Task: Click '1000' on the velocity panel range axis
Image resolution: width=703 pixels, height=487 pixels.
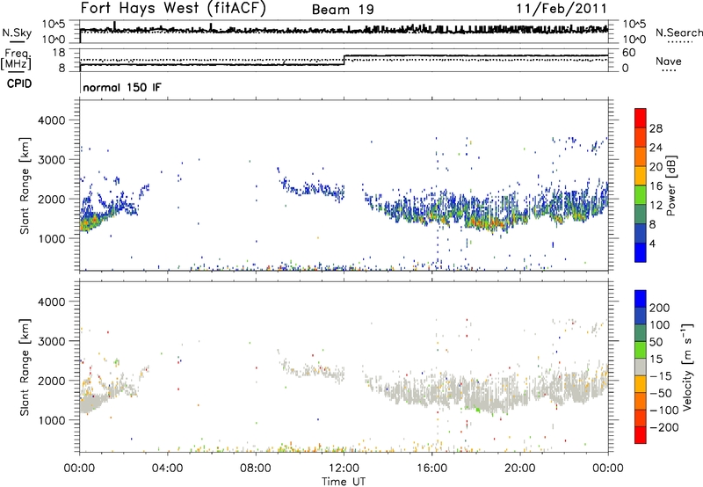Action: tap(52, 420)
